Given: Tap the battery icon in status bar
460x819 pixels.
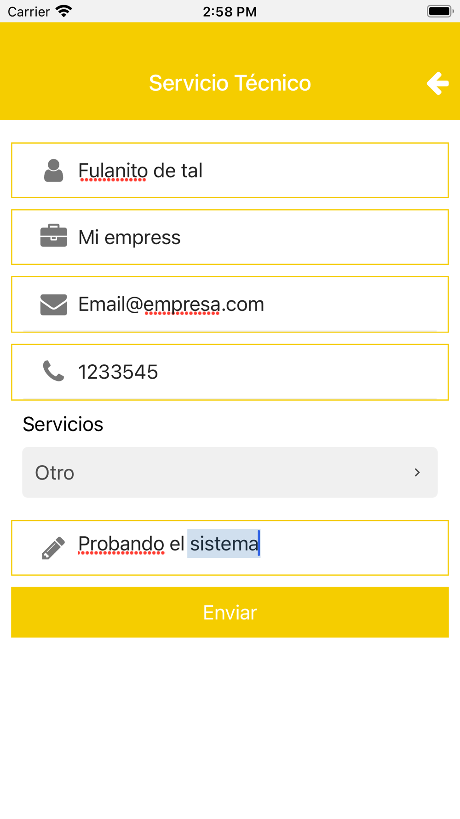Looking at the screenshot, I should coord(440,11).
